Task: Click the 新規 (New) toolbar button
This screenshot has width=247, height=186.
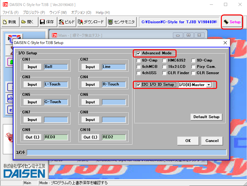Action: click(10, 22)
